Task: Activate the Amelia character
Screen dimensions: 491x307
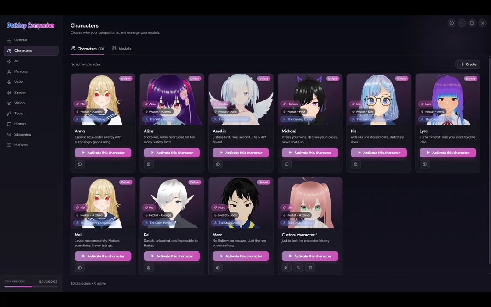Action: click(x=241, y=153)
